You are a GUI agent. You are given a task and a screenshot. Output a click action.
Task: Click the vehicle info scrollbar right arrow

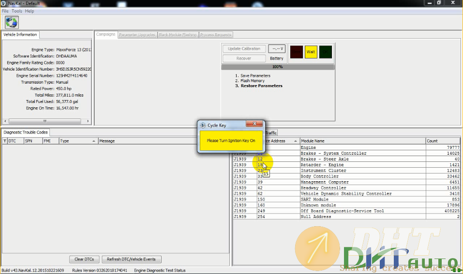88,121
